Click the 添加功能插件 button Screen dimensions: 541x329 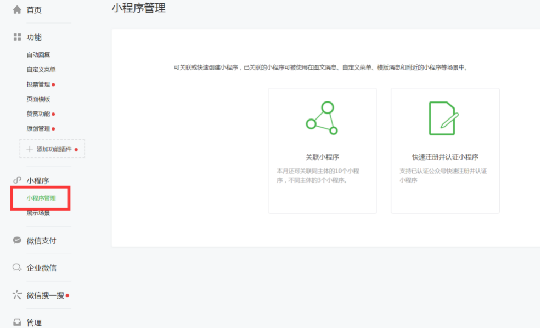click(52, 149)
